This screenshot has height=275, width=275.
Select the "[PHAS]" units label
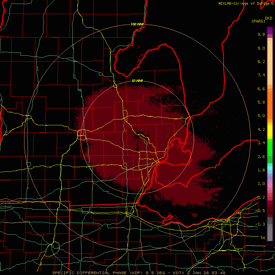point(258,21)
